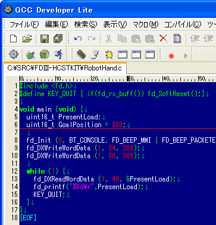Click the red X delete icon
The height and width of the screenshot is (225, 216).
(163, 38)
